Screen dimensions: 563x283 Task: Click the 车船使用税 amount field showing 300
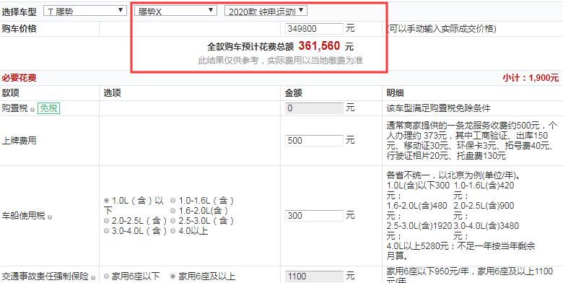click(x=315, y=215)
